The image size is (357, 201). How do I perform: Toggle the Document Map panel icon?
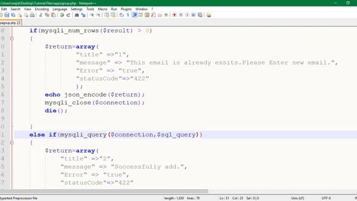pyautogui.click(x=147, y=15)
